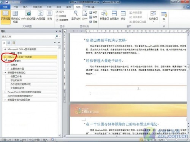Click 中文(中国) language indicator
Viewport: 190px width, 142px height.
(x=35, y=140)
